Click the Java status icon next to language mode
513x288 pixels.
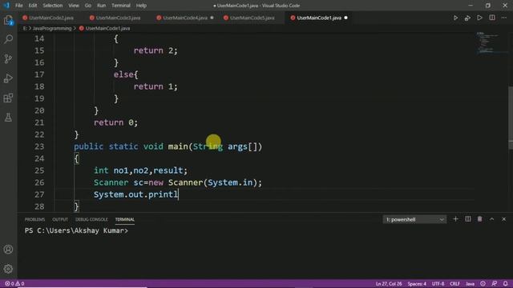tap(483, 284)
